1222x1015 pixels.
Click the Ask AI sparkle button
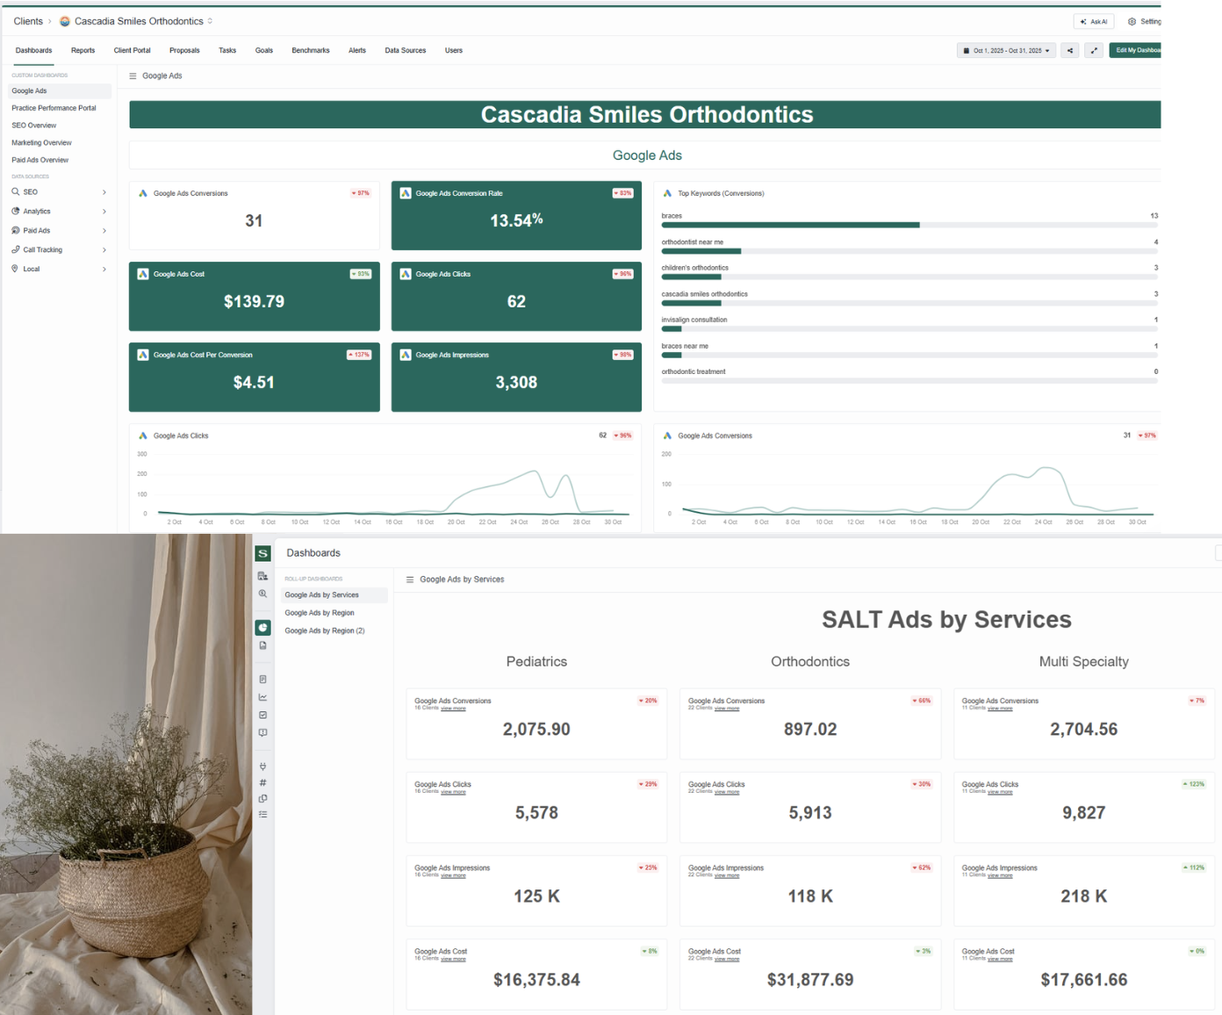pyautogui.click(x=1094, y=21)
